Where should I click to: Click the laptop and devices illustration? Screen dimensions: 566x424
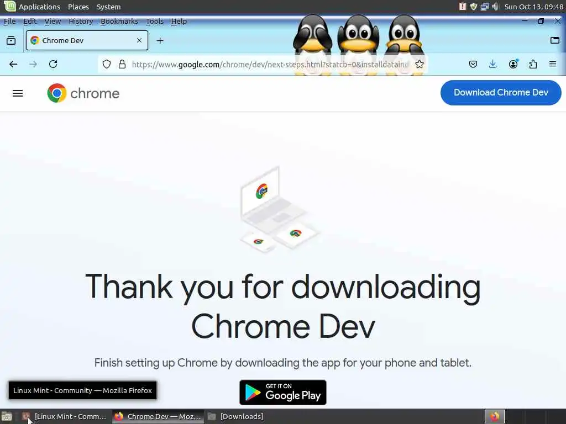pyautogui.click(x=279, y=209)
